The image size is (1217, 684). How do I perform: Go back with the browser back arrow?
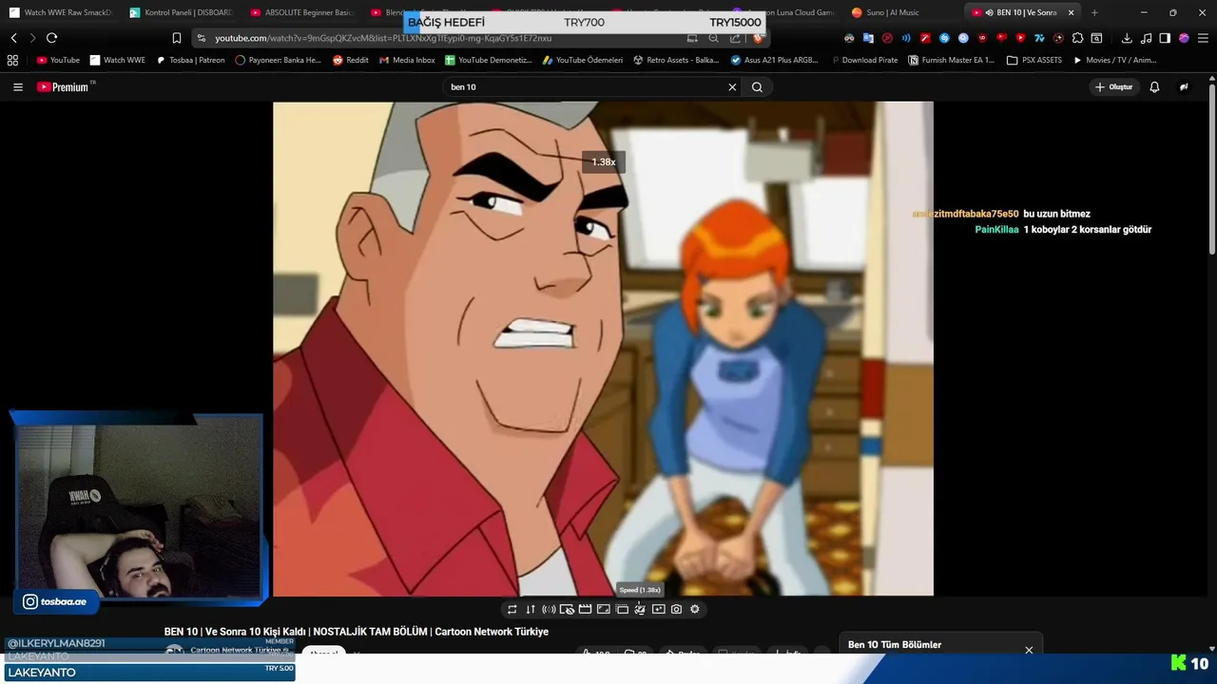click(13, 38)
